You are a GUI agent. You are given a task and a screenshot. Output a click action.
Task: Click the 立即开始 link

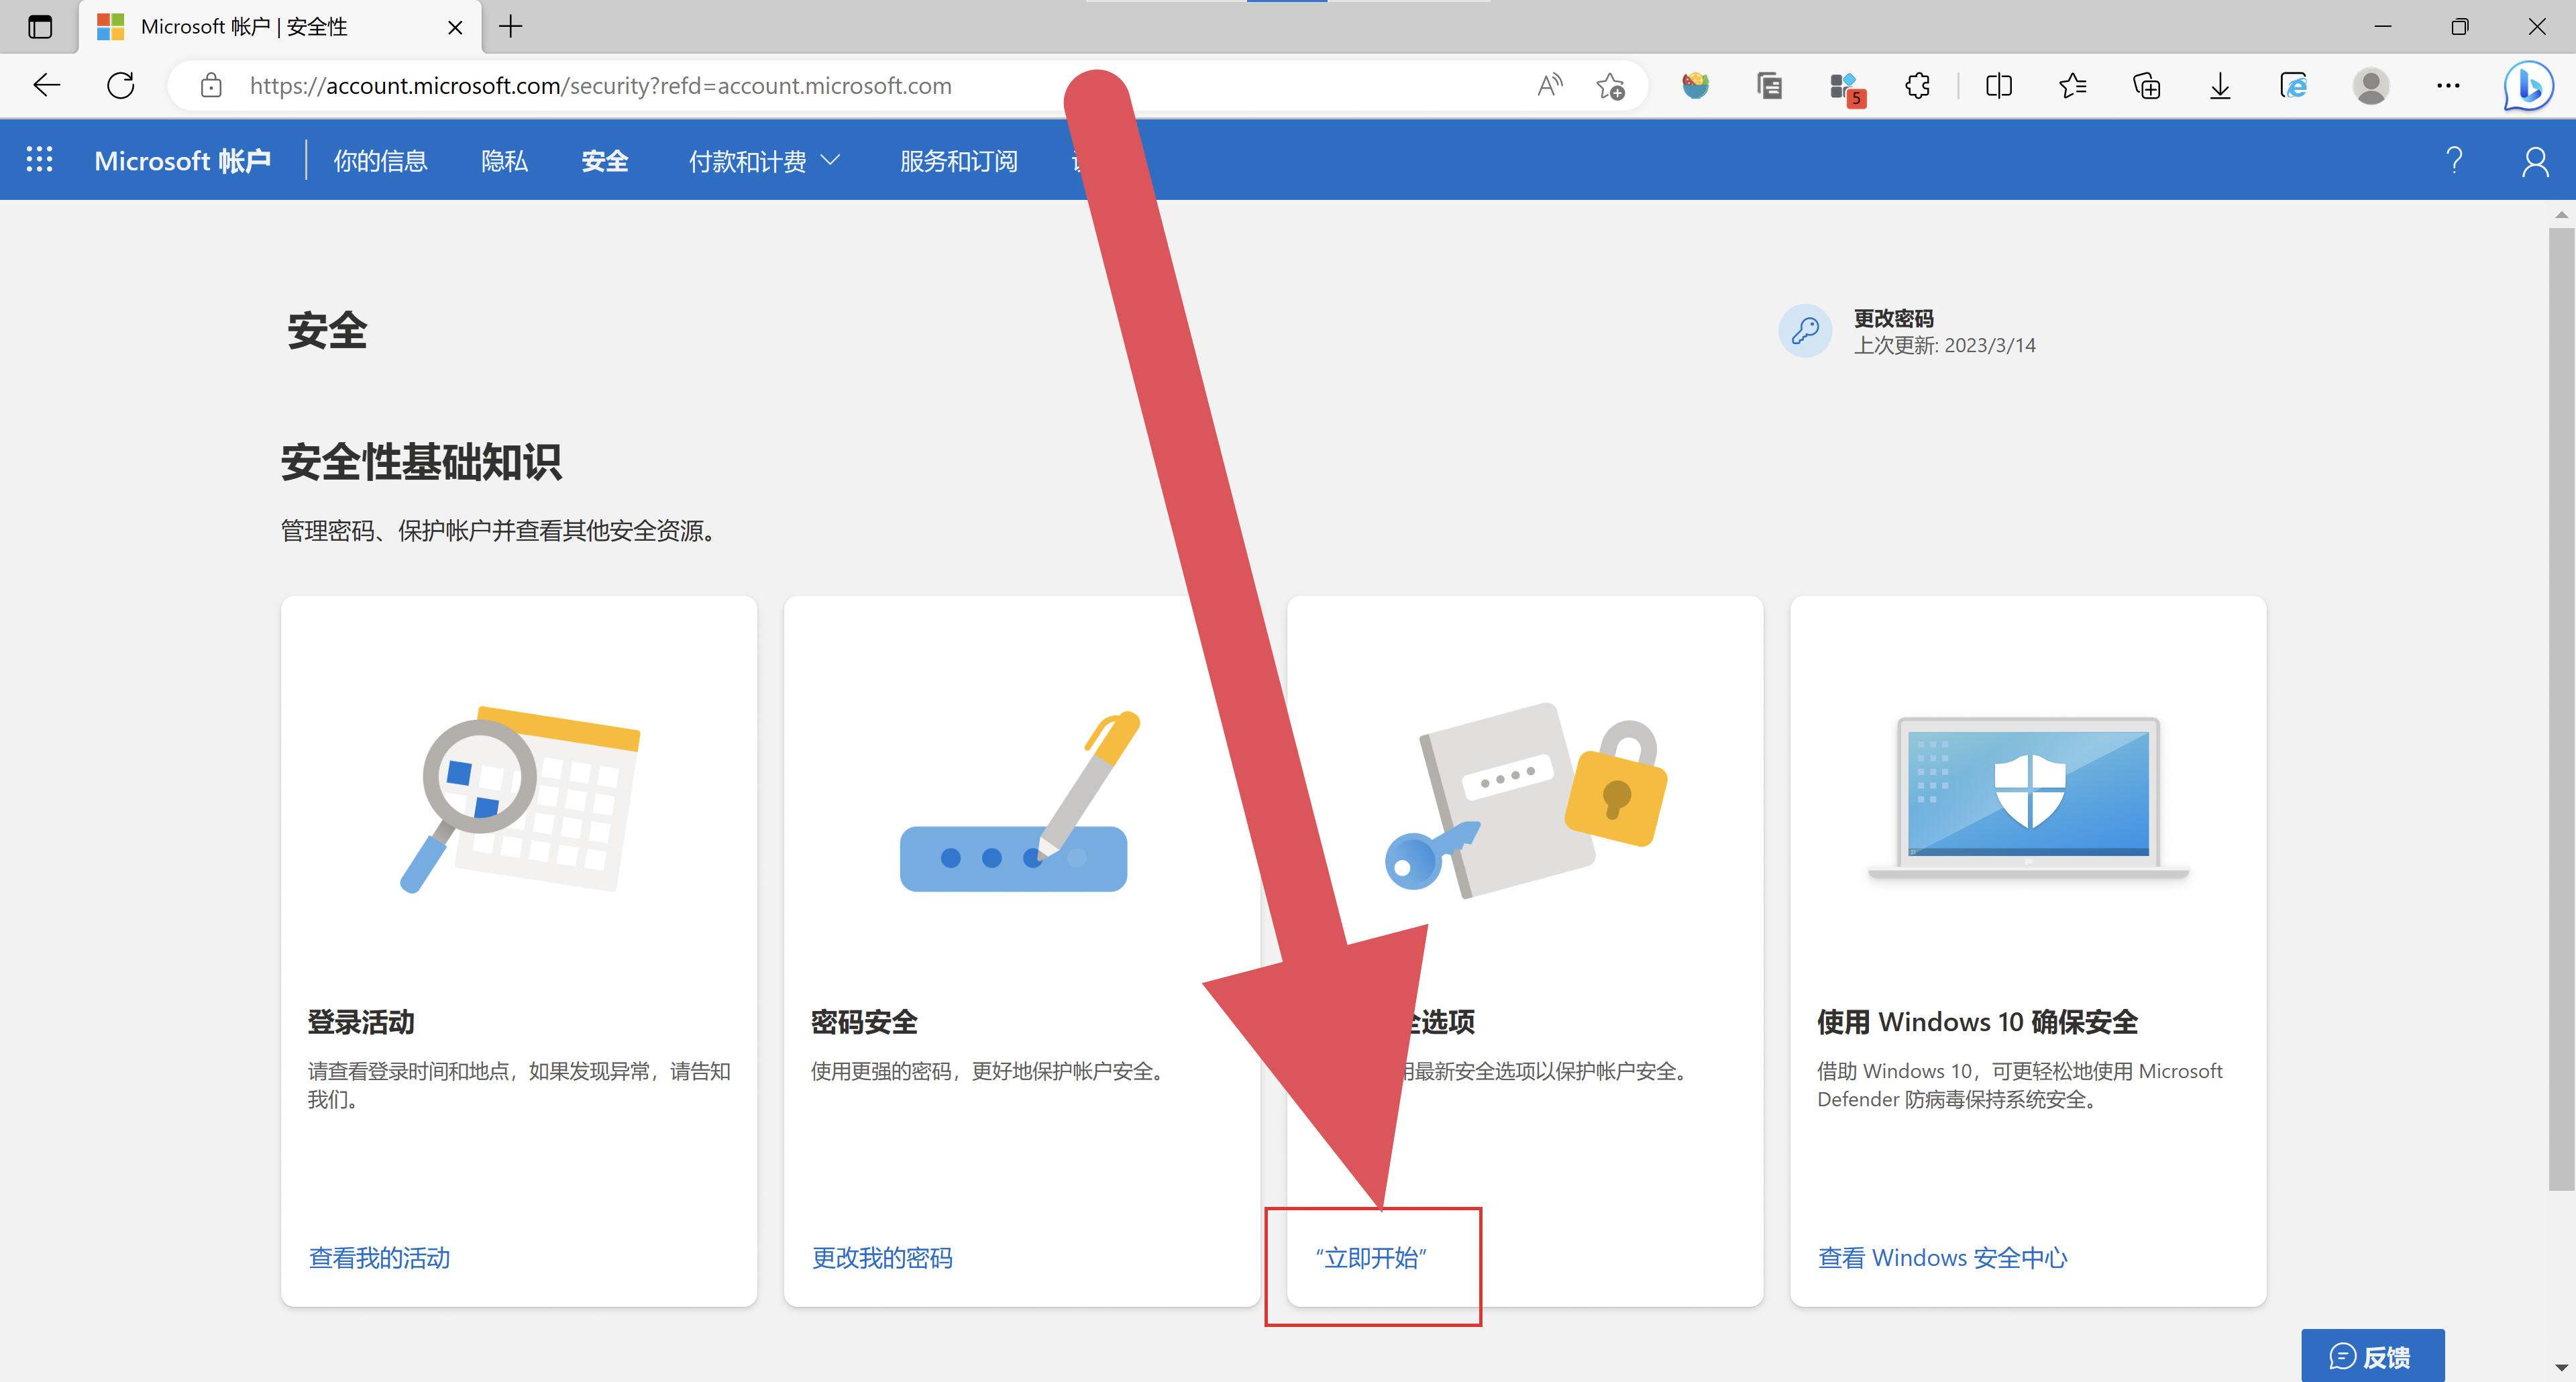click(1372, 1257)
